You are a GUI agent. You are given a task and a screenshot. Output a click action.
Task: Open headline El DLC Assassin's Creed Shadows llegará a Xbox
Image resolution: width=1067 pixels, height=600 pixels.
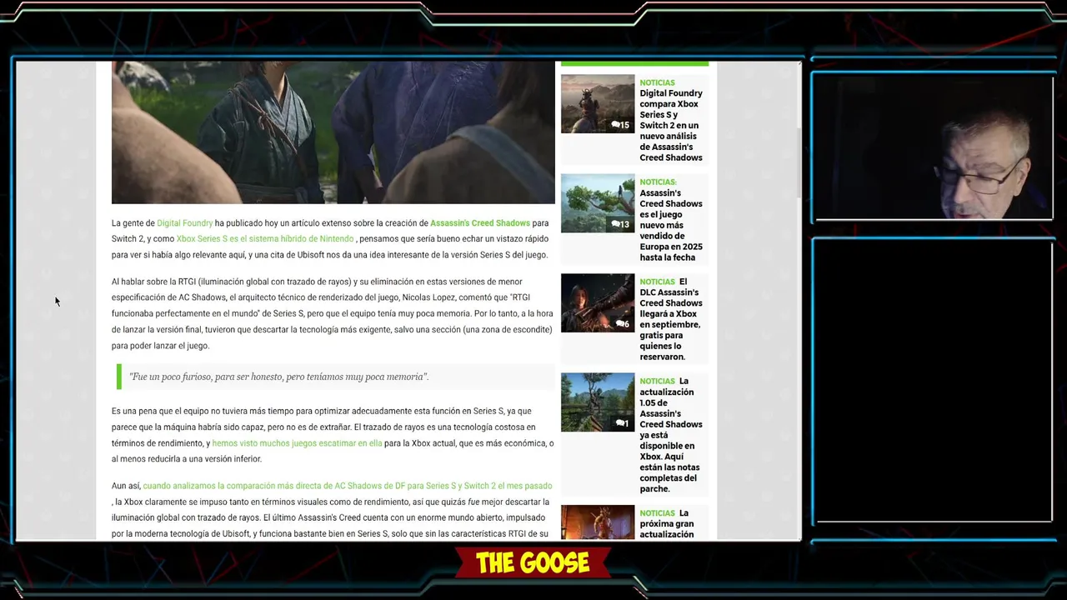671,319
